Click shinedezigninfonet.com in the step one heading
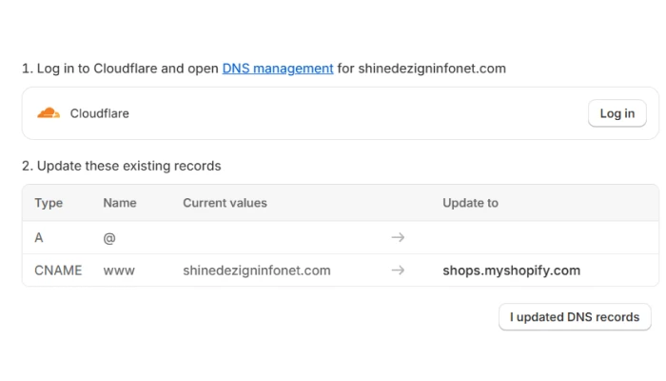The height and width of the screenshot is (381, 666). [432, 69]
